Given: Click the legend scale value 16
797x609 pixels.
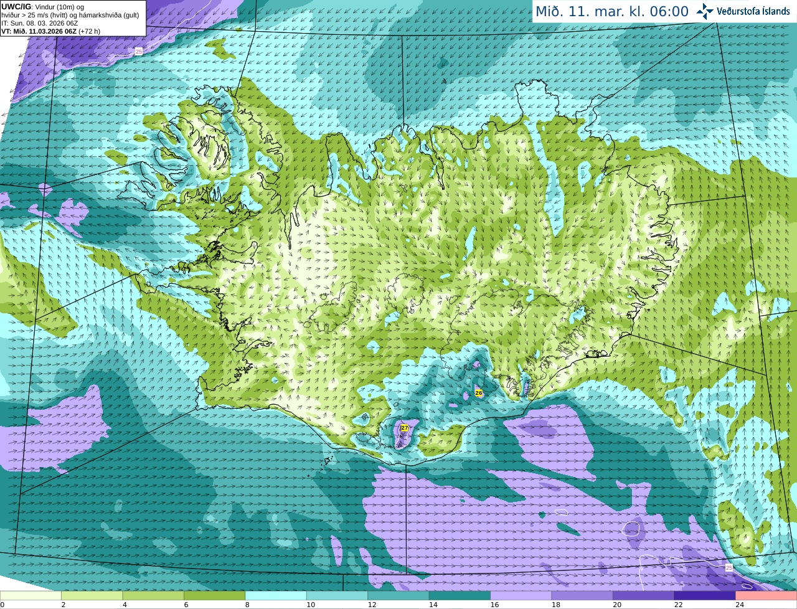Looking at the screenshot, I should click(494, 605).
